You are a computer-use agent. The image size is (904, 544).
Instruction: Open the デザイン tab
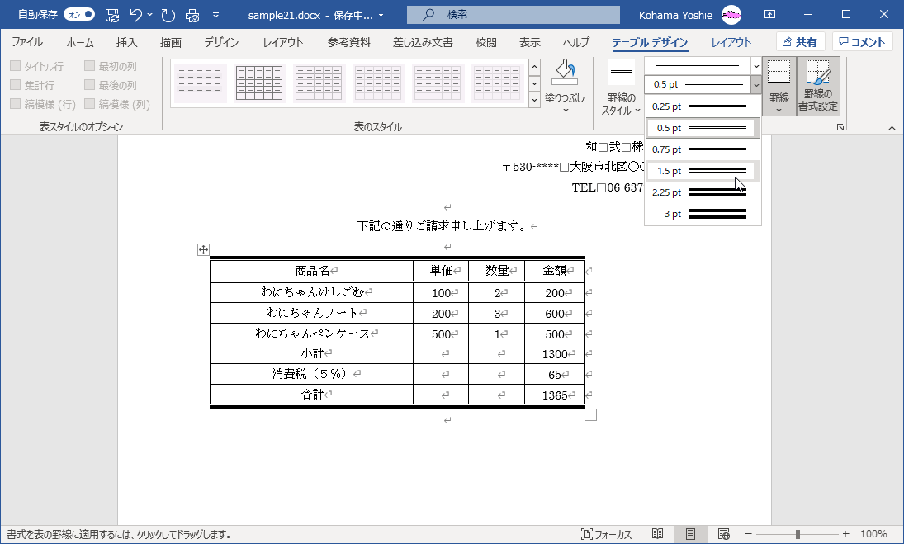point(221,42)
